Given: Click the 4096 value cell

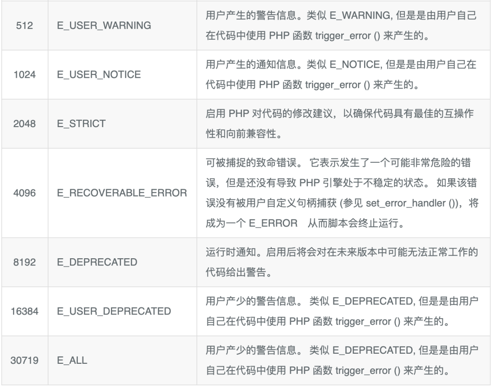Looking at the screenshot, I should pos(24,193).
